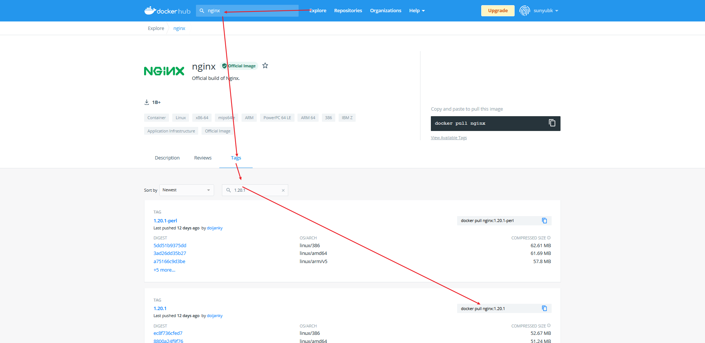The width and height of the screenshot is (705, 343).
Task: Open the 1.20.1-perl tag link
Action: coord(165,221)
